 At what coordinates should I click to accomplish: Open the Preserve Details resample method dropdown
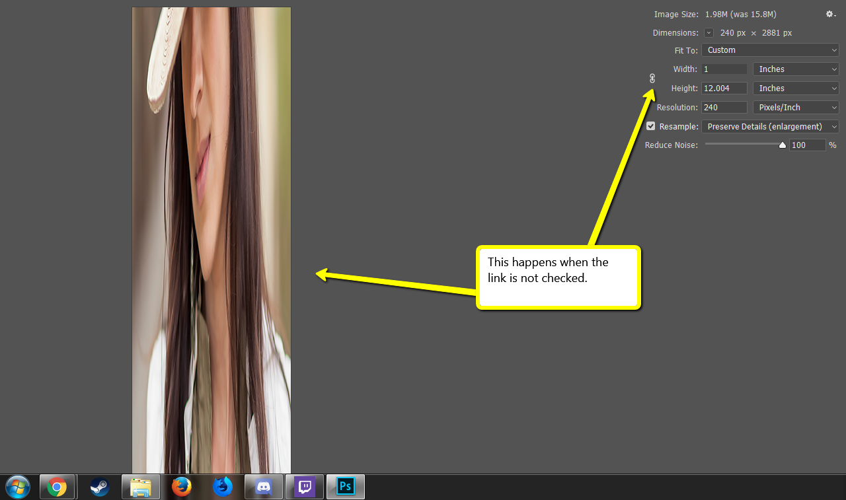[770, 126]
